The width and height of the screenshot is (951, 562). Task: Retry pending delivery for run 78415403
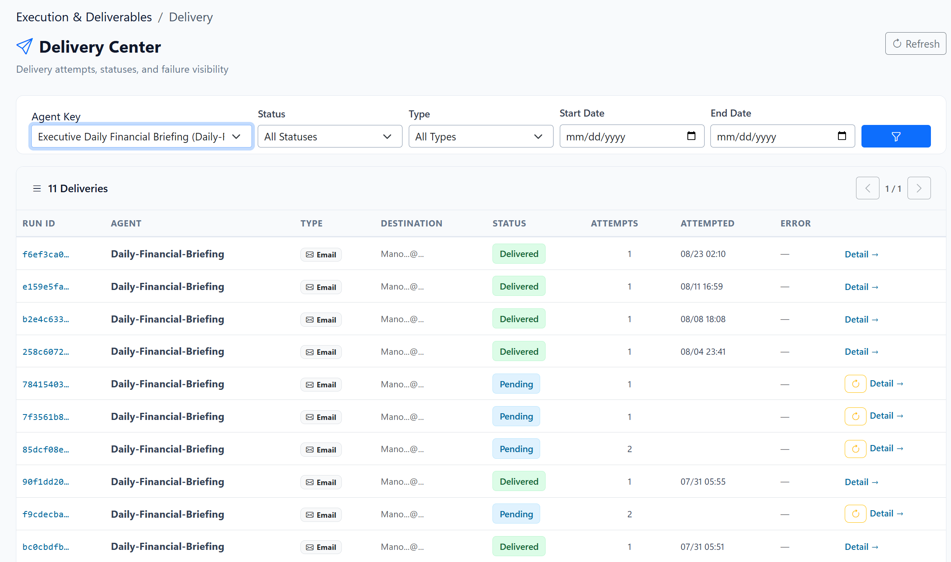(x=855, y=384)
